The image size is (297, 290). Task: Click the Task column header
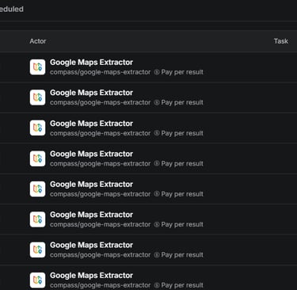point(281,41)
